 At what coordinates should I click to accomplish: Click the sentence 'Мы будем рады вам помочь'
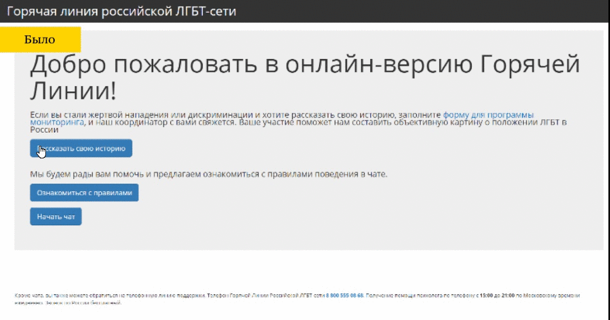208,174
